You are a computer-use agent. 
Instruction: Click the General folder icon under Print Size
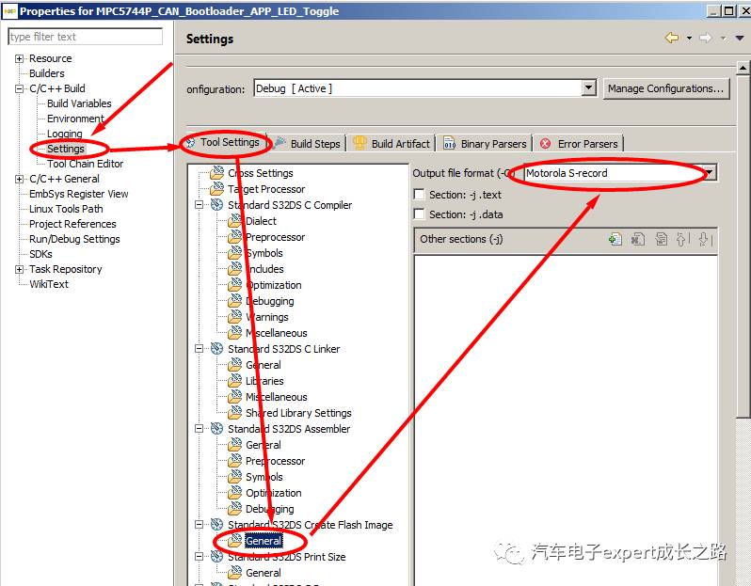234,572
